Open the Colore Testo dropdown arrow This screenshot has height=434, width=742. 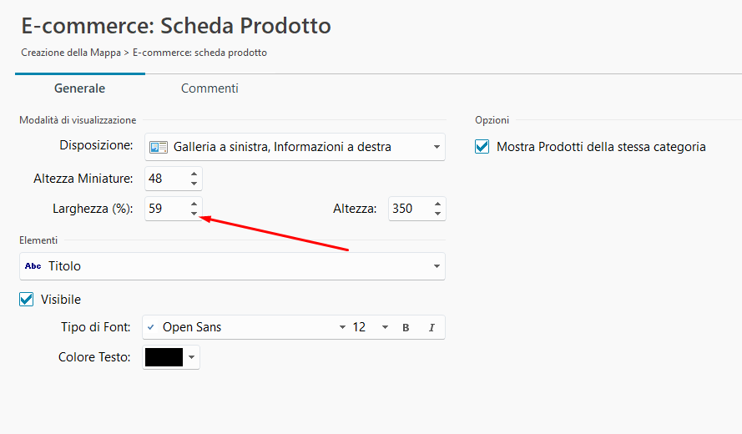coord(192,357)
